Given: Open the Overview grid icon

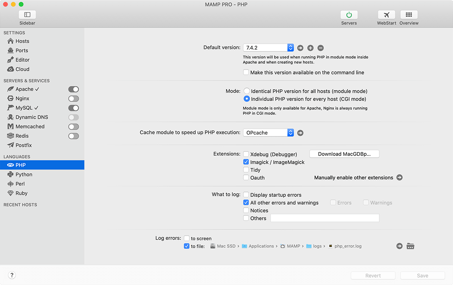Looking at the screenshot, I should click(409, 15).
